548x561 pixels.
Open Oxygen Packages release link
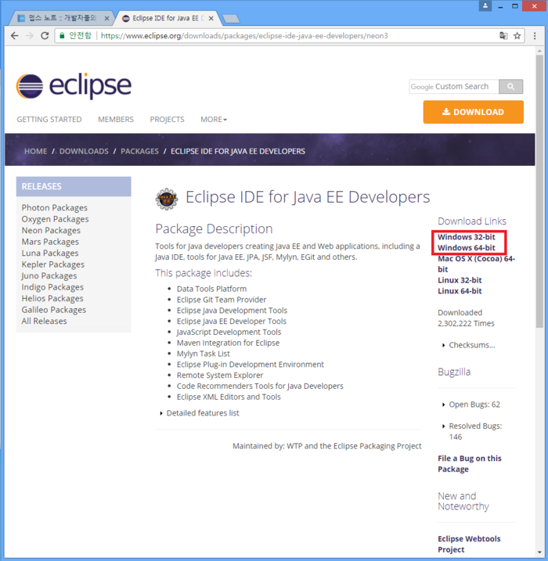coord(55,219)
